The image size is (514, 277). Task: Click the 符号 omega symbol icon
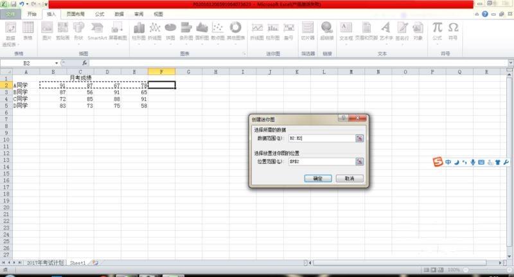click(453, 30)
